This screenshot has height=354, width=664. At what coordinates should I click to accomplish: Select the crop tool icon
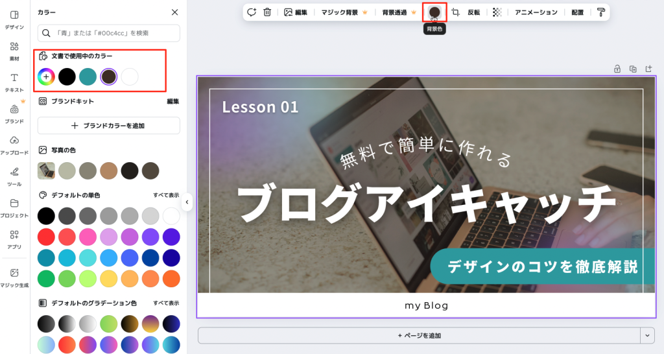(x=456, y=12)
